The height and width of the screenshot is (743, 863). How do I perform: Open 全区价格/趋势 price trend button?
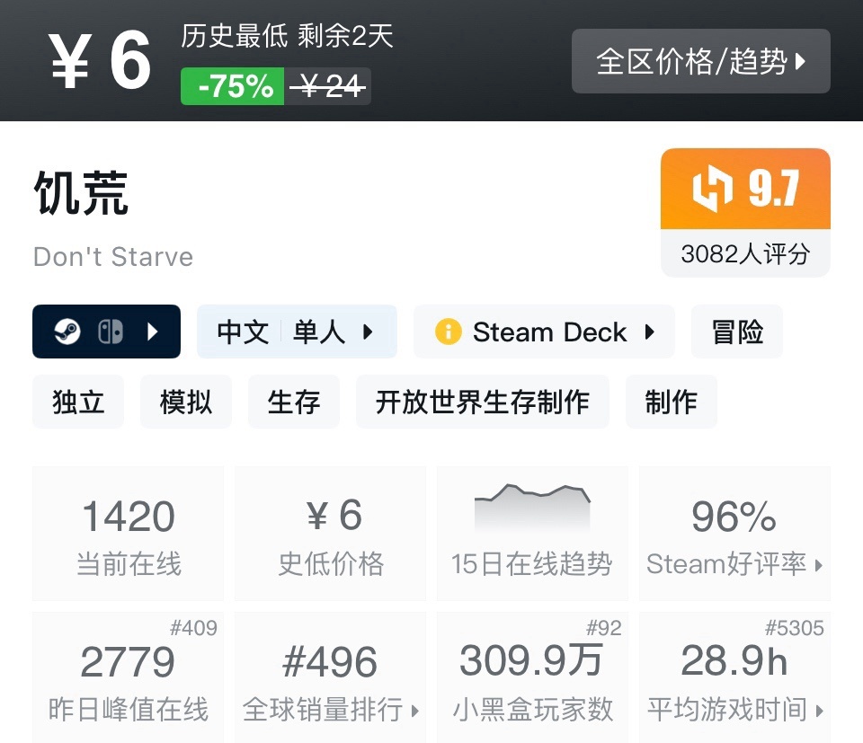(700, 61)
